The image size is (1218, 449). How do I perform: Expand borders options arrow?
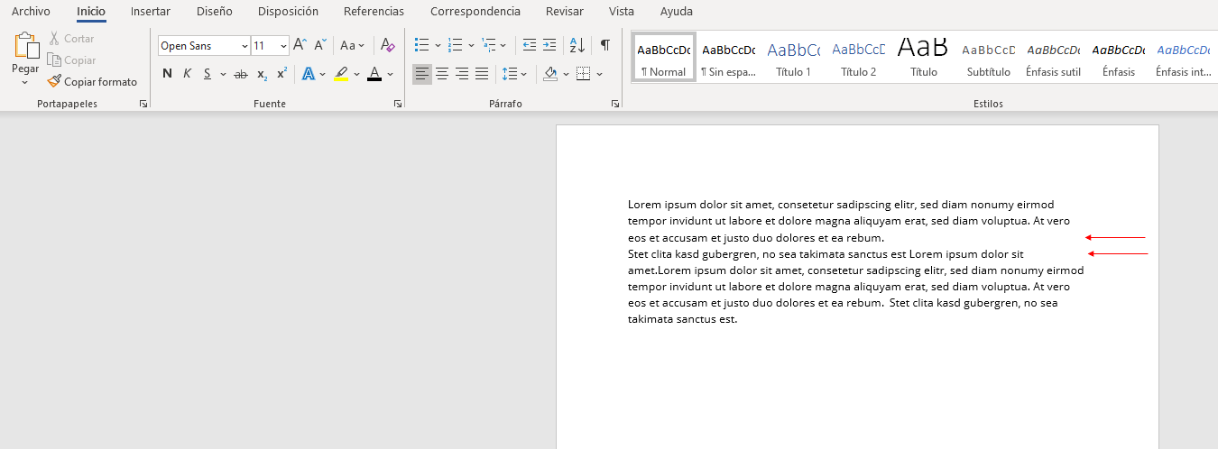(599, 74)
